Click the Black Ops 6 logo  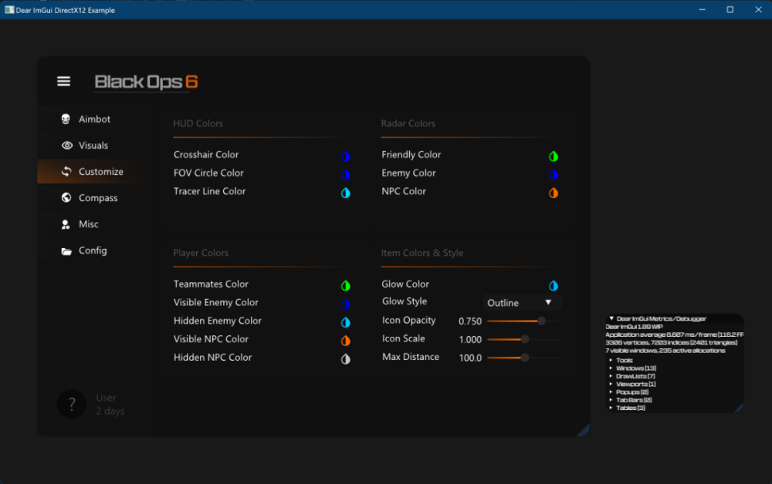(146, 82)
